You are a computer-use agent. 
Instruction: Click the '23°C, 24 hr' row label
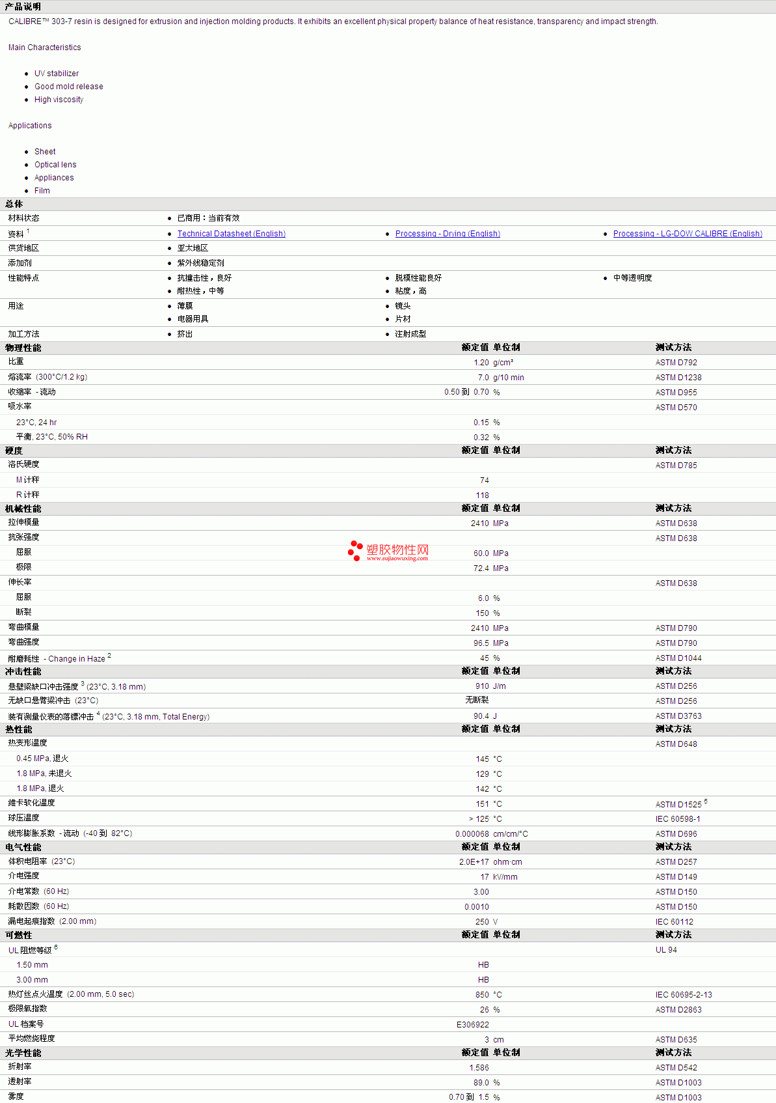point(36,423)
